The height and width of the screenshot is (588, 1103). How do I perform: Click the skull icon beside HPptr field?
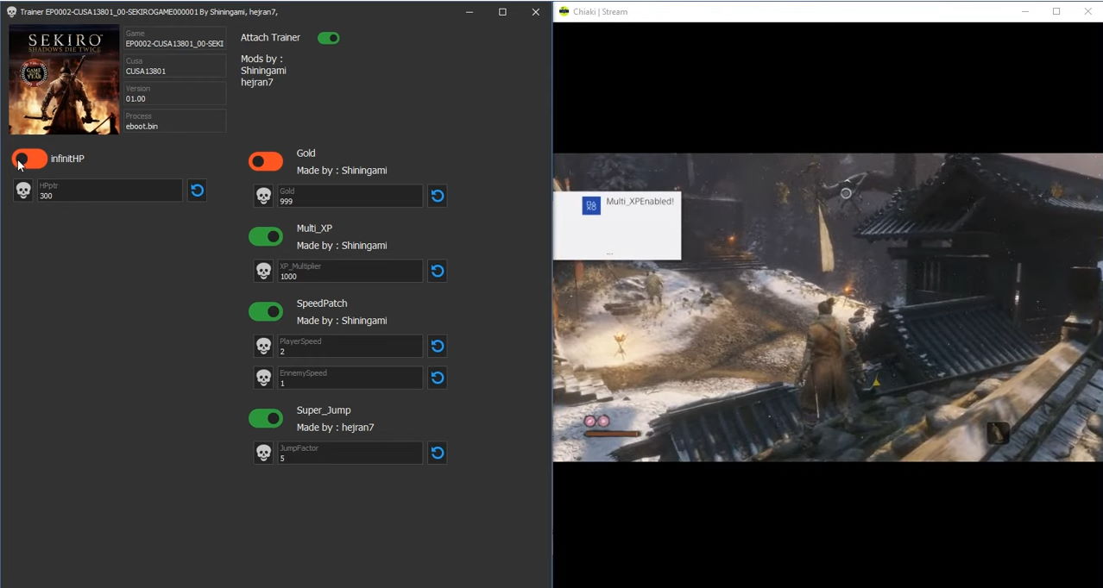(x=23, y=191)
